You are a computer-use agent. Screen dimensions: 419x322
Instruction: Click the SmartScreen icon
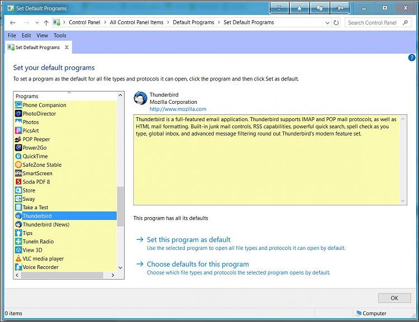[18, 174]
